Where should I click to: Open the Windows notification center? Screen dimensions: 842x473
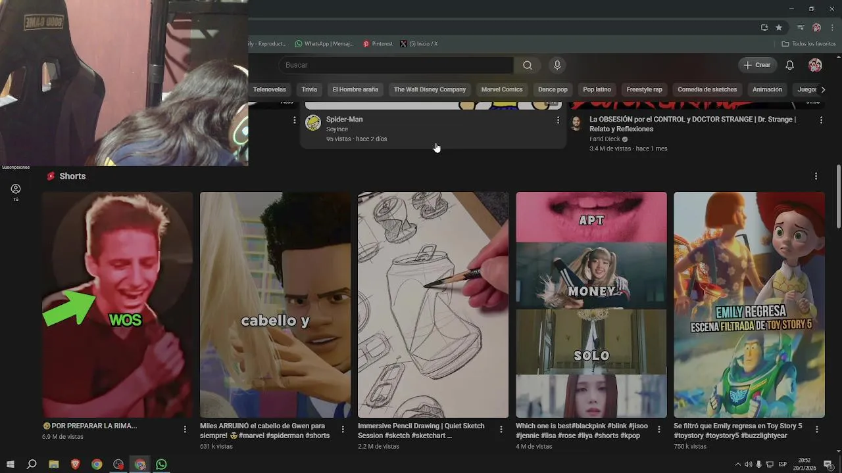point(828,464)
